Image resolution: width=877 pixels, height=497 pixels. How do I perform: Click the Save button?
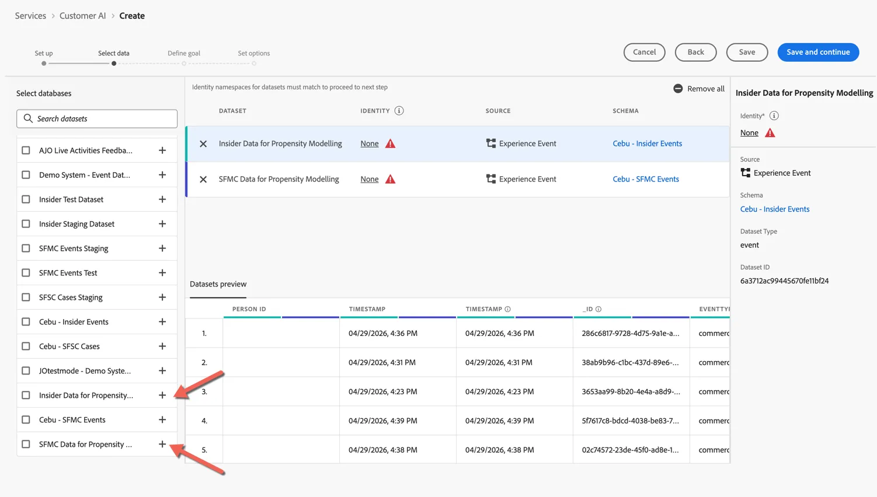point(747,52)
